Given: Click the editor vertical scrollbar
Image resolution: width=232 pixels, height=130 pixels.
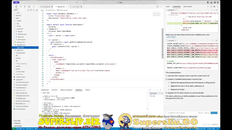Looking at the screenshot, I should click(x=162, y=43).
